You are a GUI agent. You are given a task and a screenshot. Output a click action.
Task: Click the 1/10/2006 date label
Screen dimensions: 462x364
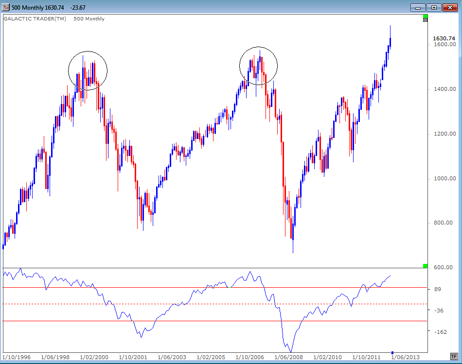point(250,357)
